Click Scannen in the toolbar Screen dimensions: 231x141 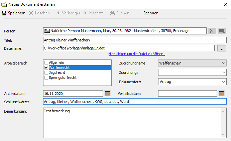coord(151,13)
